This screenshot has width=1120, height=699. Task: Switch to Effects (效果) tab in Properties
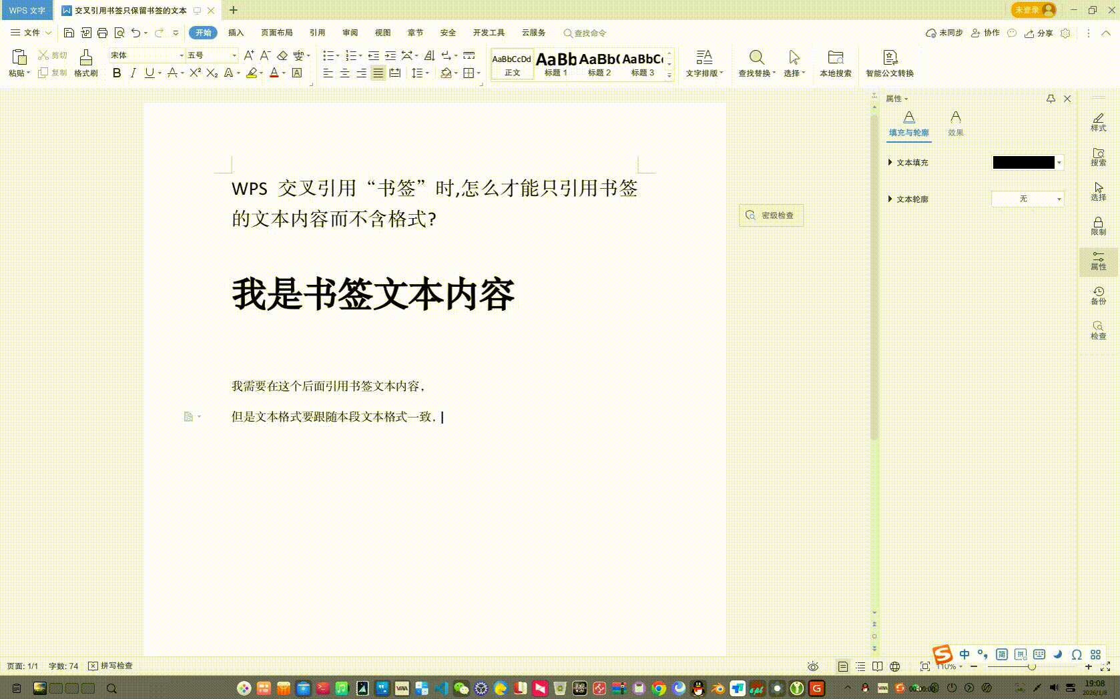956,123
